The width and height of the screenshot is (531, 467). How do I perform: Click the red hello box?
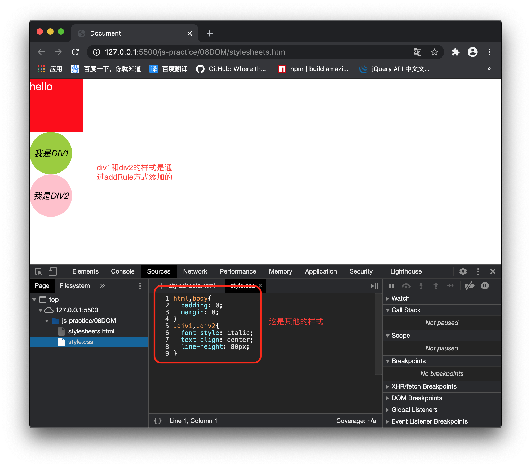coord(56,105)
